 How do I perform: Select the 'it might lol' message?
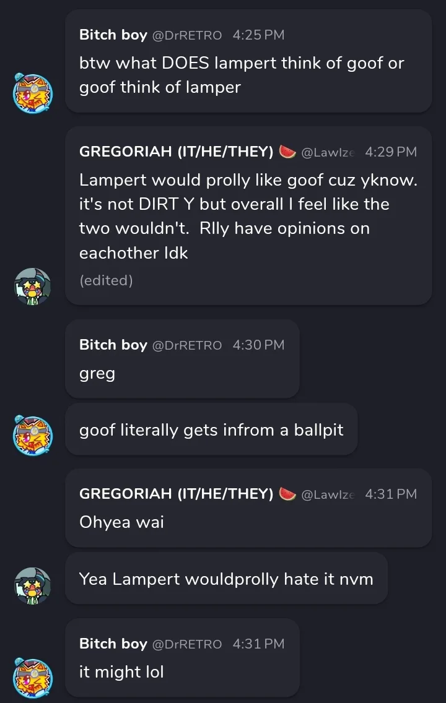click(182, 657)
